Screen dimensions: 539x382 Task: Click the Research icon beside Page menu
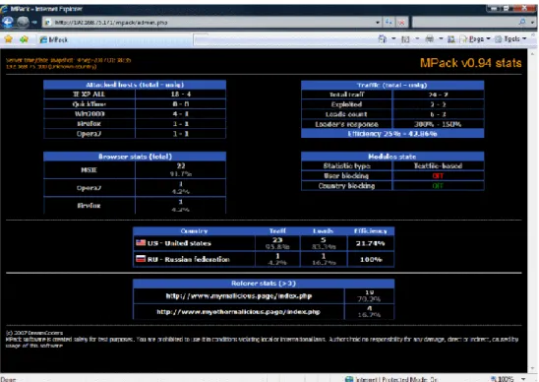coord(451,39)
